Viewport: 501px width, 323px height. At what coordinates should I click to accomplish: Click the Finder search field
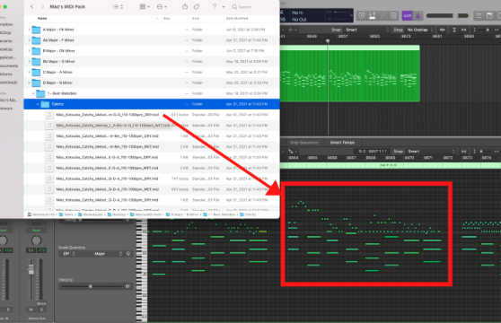[253, 6]
